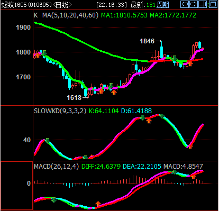This screenshot has height=211, width=219.
Task: Click the long green moving average line
Action: click(x=88, y=44)
